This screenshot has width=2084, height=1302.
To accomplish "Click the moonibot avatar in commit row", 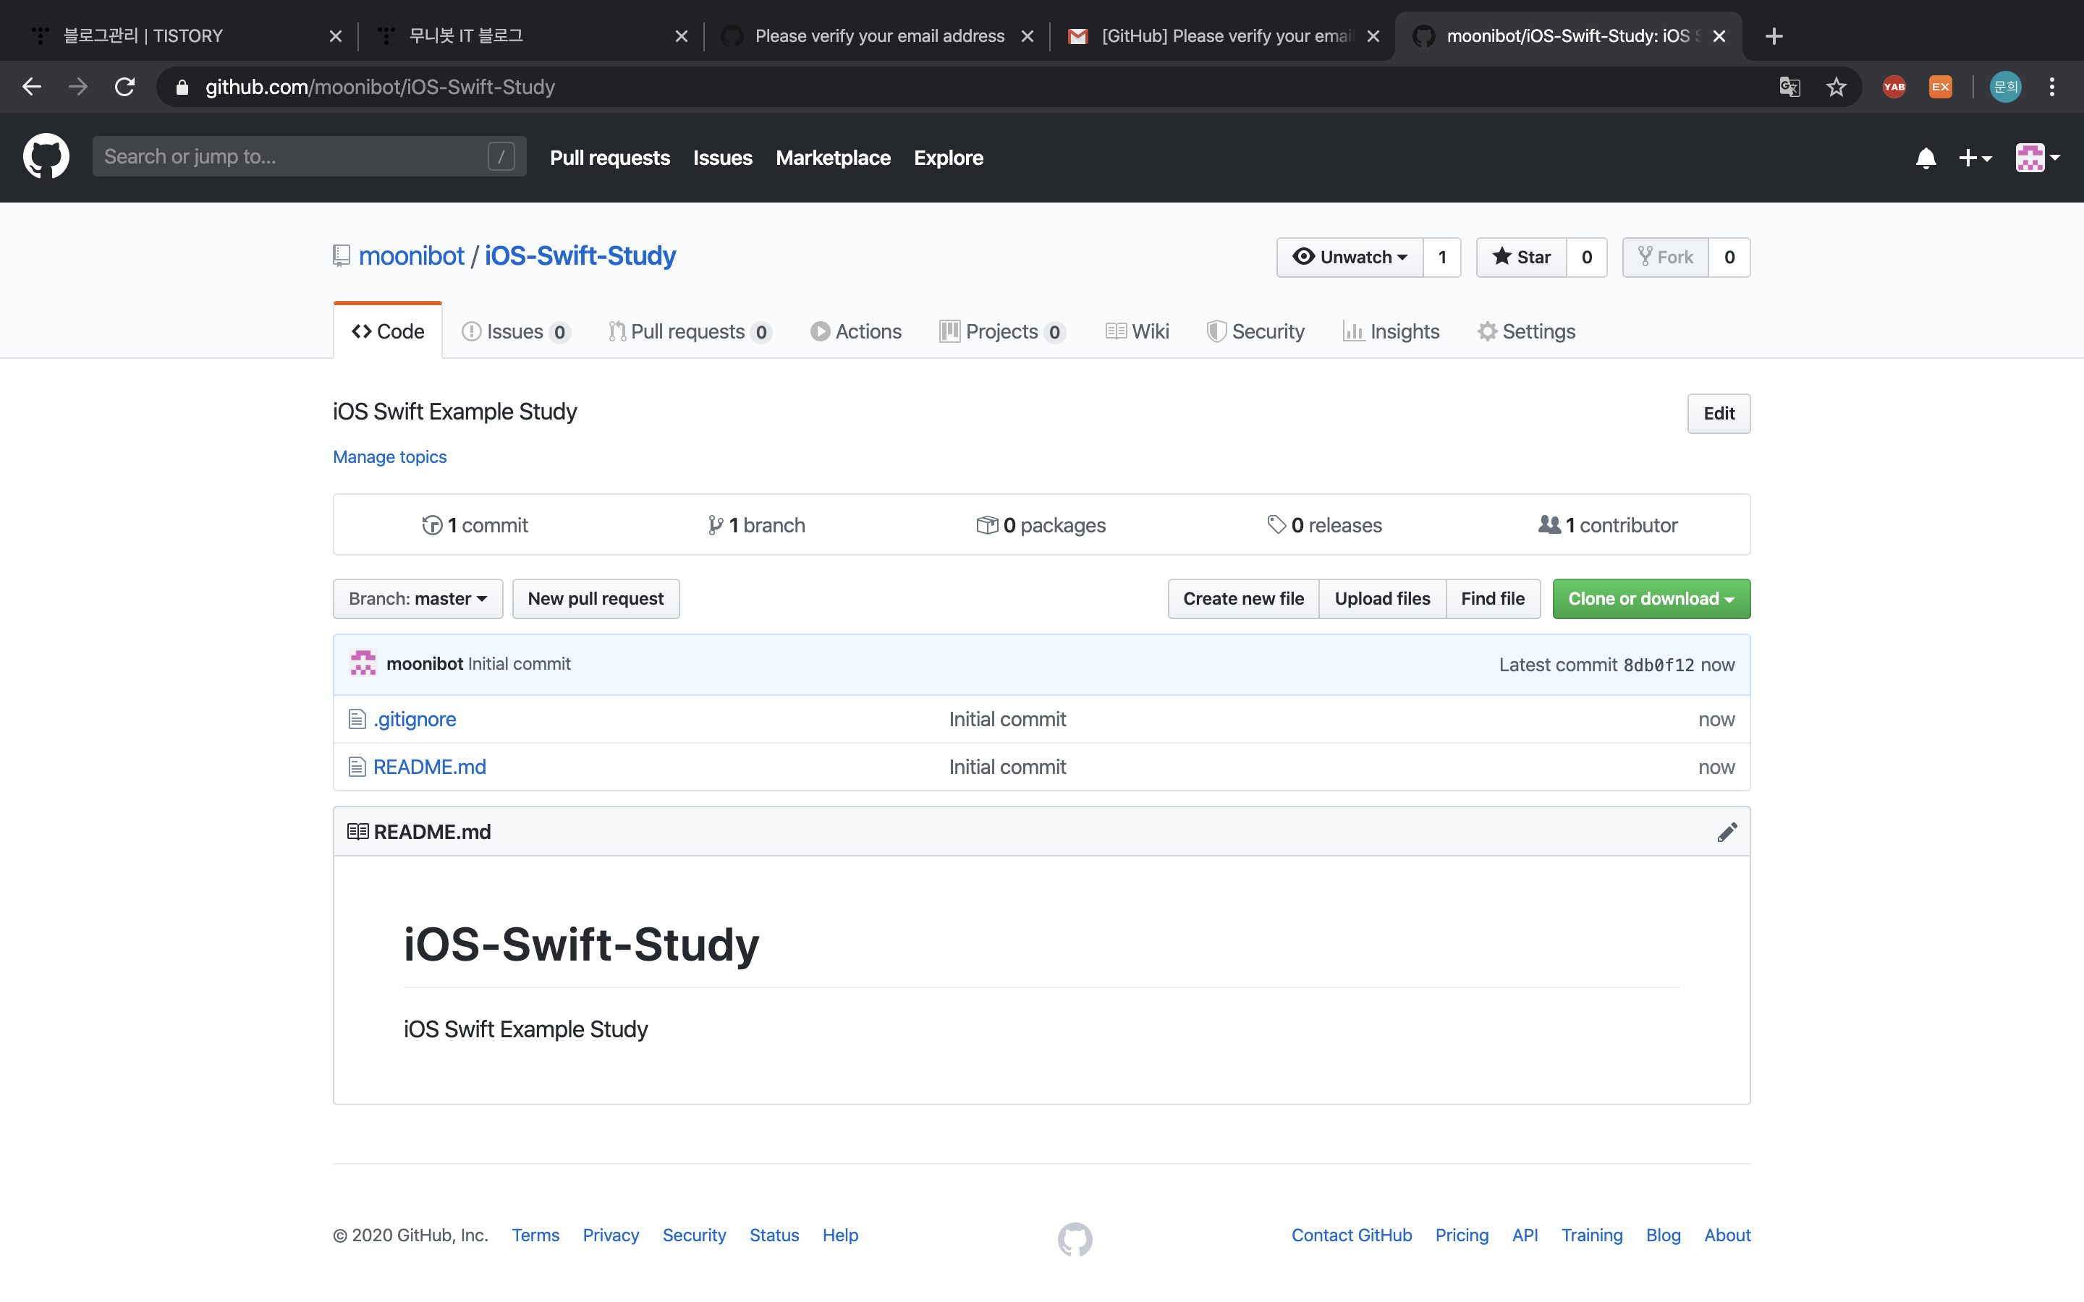I will 363,663.
